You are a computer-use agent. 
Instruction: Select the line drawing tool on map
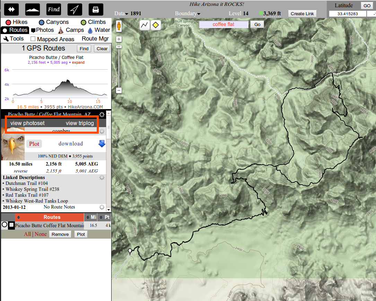click(145, 25)
